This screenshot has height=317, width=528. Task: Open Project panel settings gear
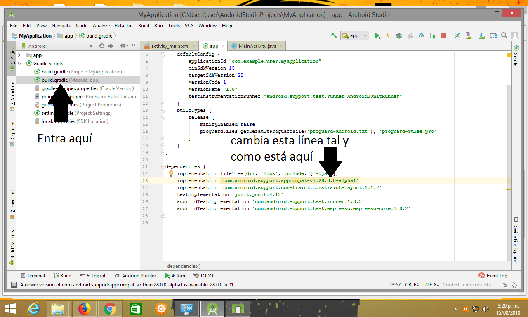[x=123, y=46]
